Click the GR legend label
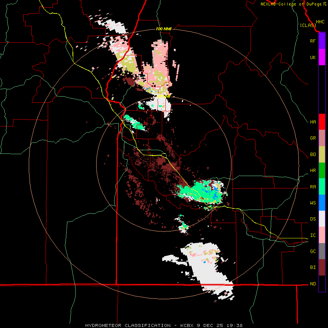The width and height of the screenshot is (328, 328). tap(313, 138)
